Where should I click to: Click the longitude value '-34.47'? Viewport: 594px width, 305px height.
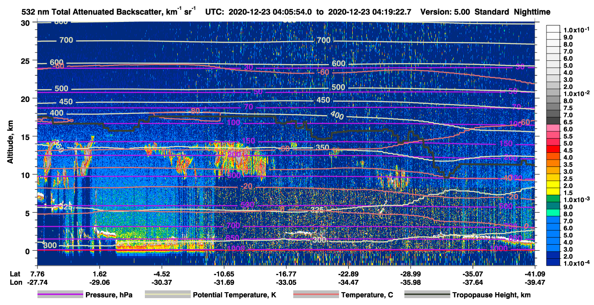point(347,283)
